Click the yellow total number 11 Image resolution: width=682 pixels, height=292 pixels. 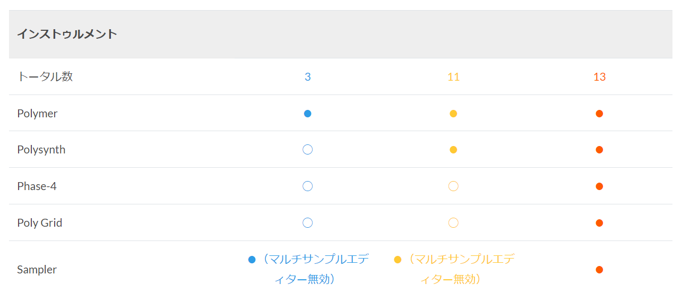point(453,77)
